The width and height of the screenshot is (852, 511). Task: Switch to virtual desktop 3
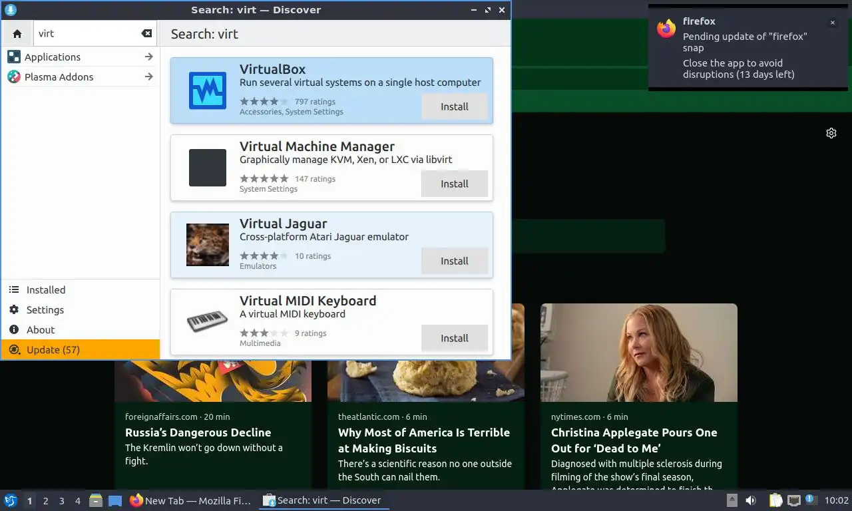pos(61,501)
